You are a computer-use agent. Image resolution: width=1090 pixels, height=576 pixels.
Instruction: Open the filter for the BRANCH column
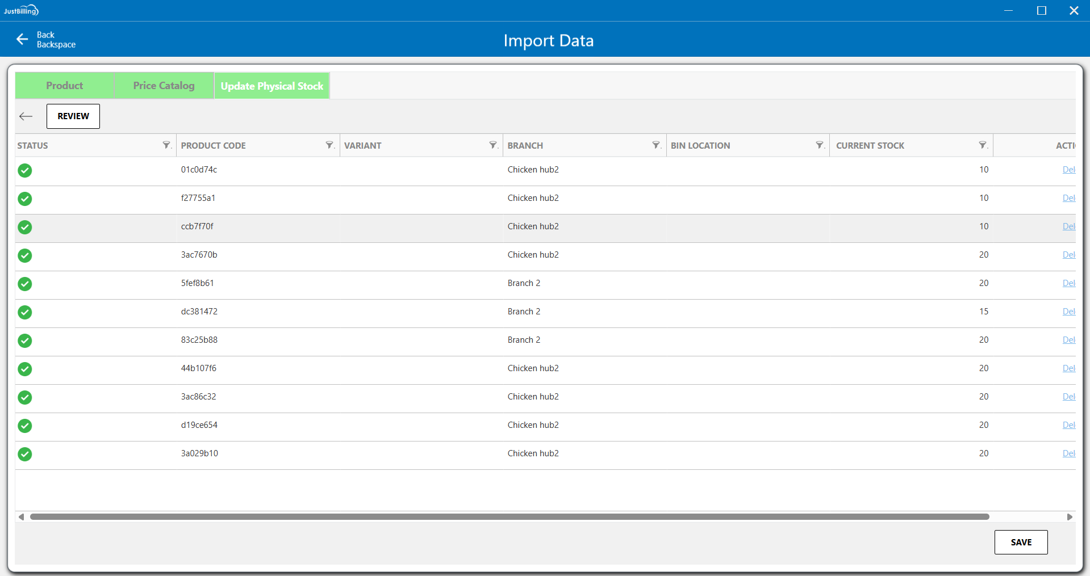click(656, 145)
